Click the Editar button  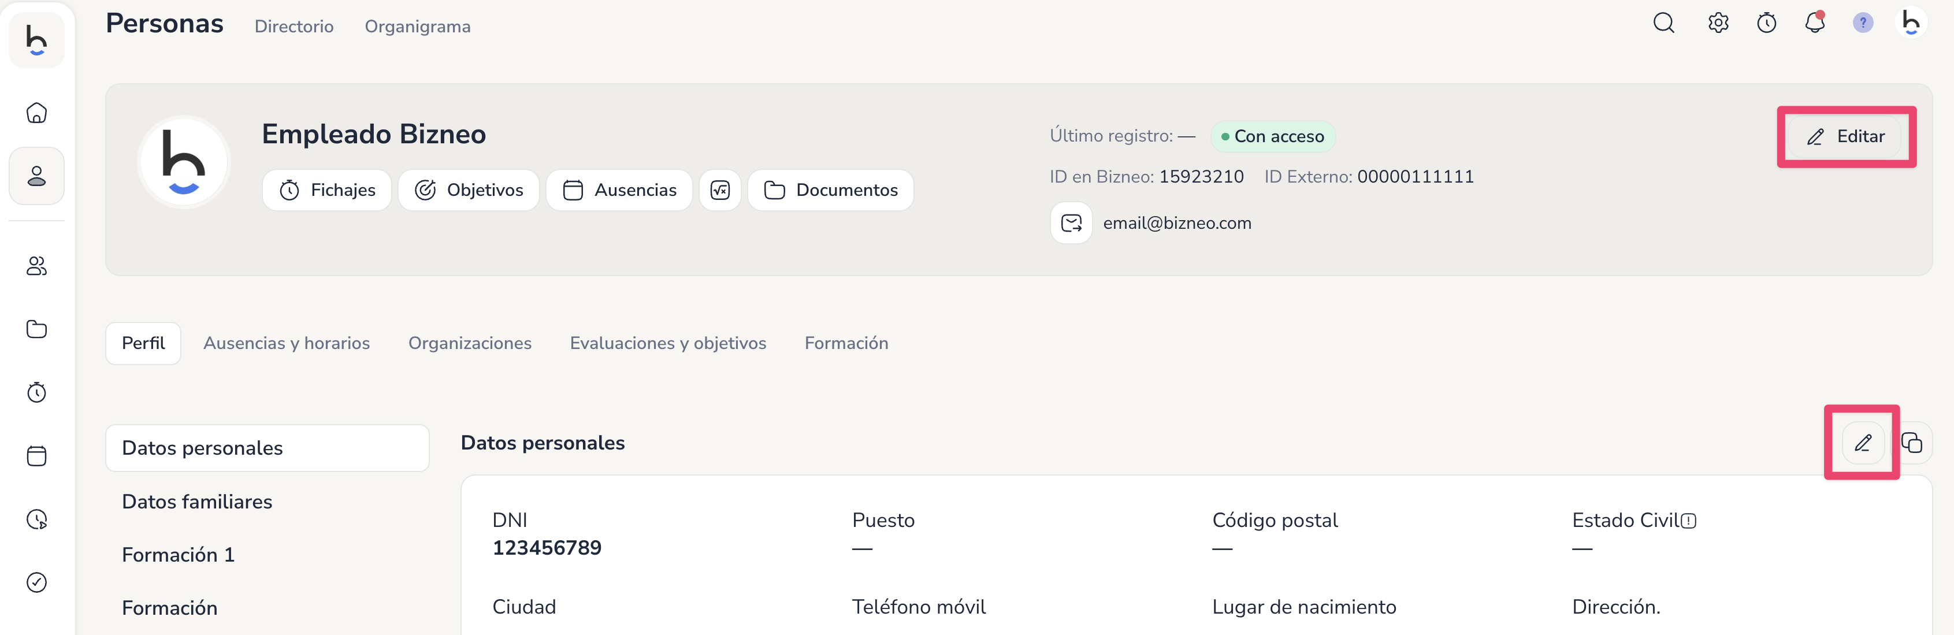[x=1845, y=136]
